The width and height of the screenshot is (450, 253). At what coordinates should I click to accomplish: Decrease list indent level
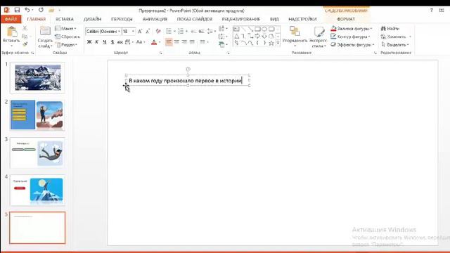coord(194,31)
